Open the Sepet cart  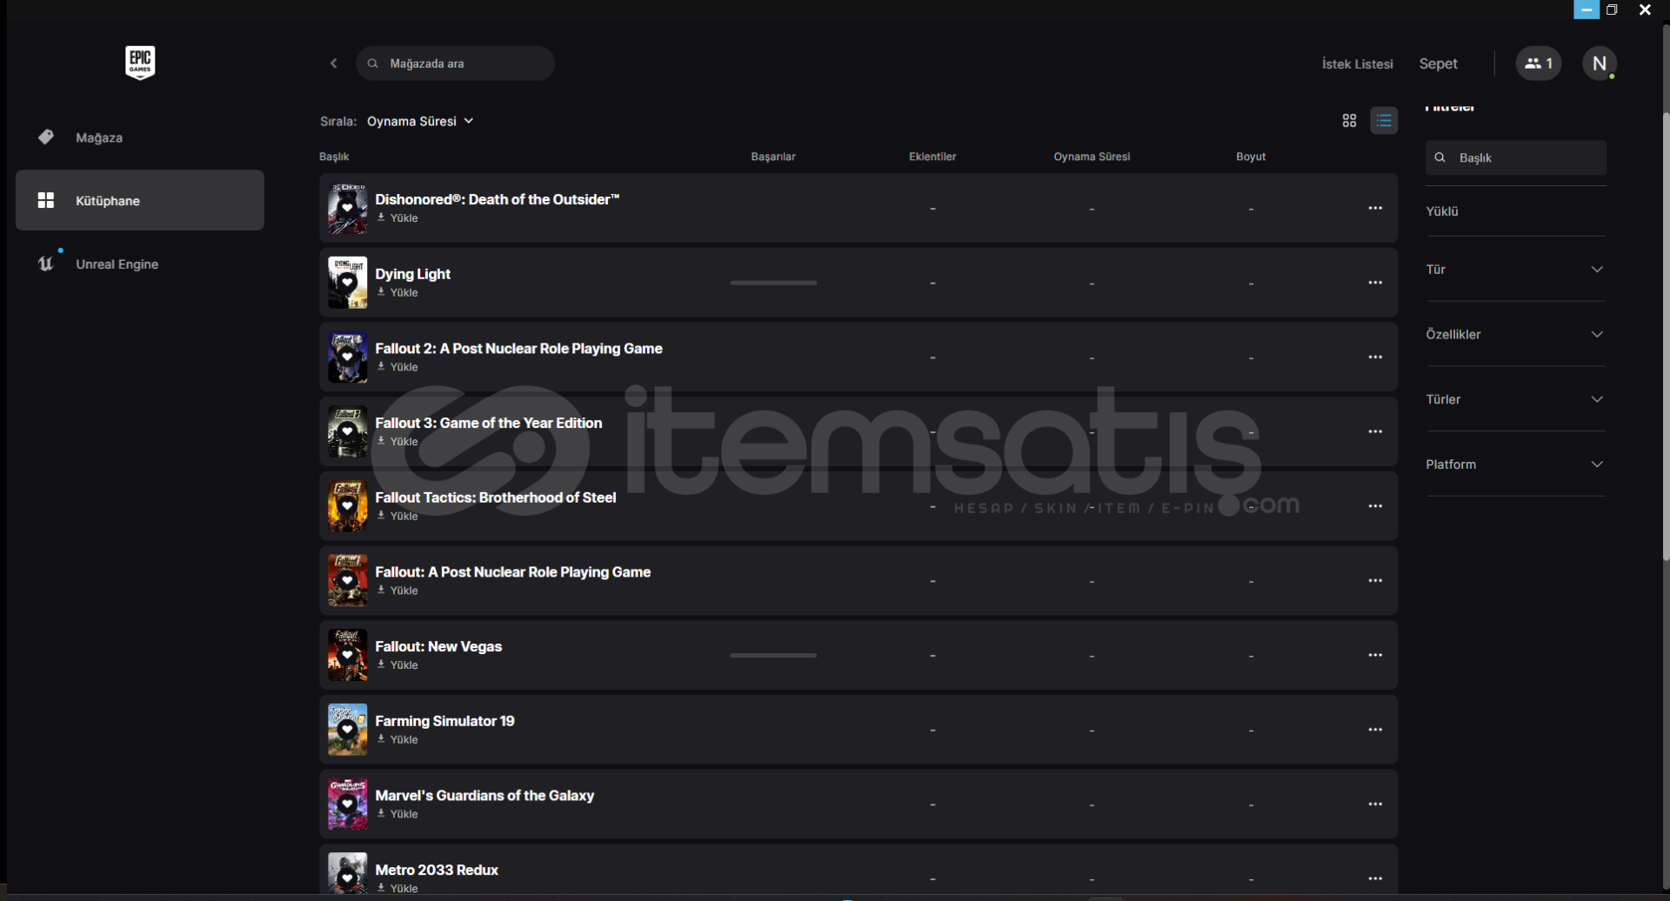1438,63
